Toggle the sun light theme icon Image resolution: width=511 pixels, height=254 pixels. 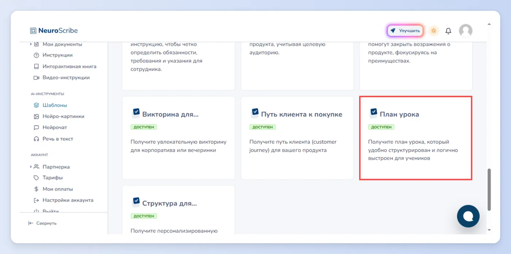pyautogui.click(x=434, y=31)
